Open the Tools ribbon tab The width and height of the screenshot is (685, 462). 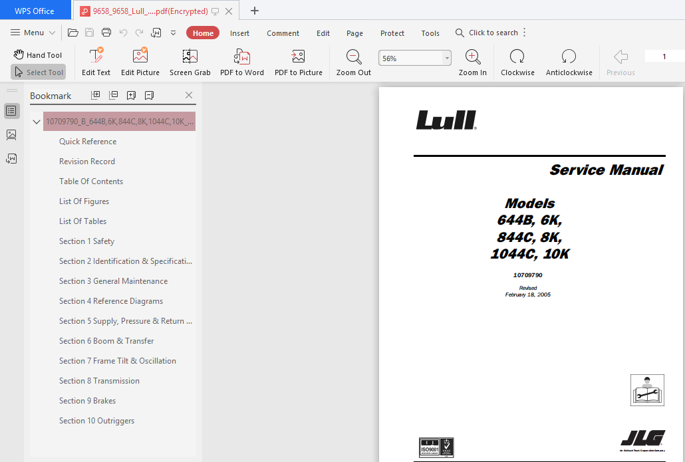tap(430, 33)
